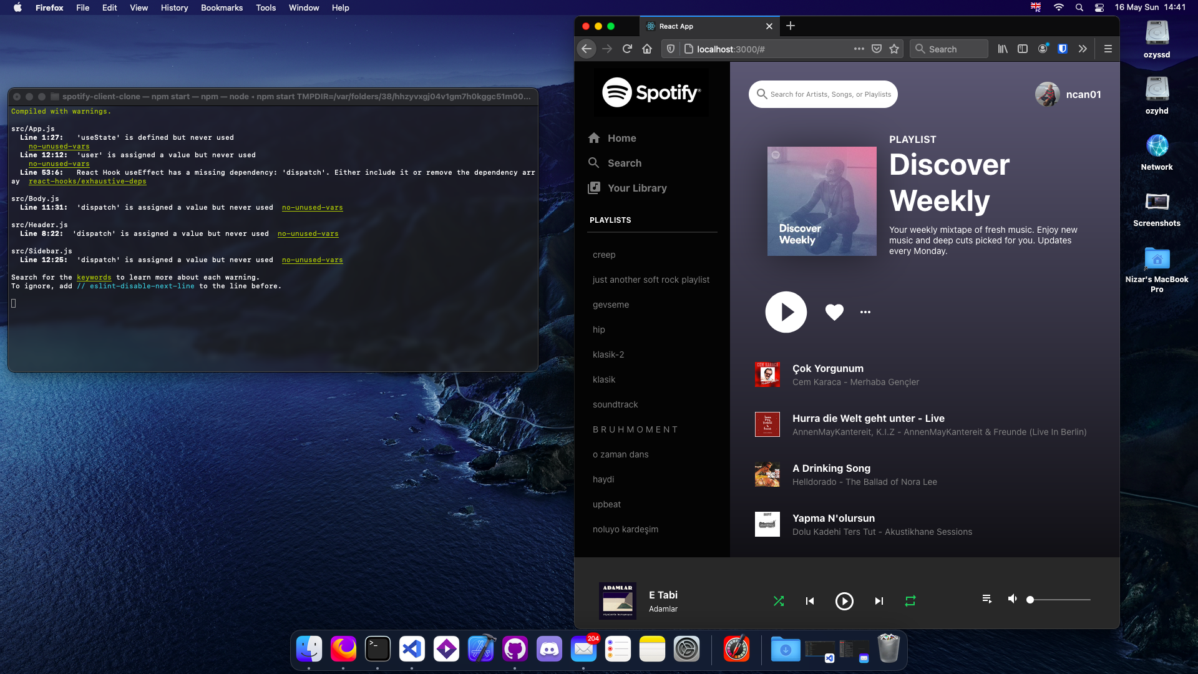Open Firefox page actions ellipsis menu
Screen dimensions: 1198x674
pyautogui.click(x=859, y=49)
